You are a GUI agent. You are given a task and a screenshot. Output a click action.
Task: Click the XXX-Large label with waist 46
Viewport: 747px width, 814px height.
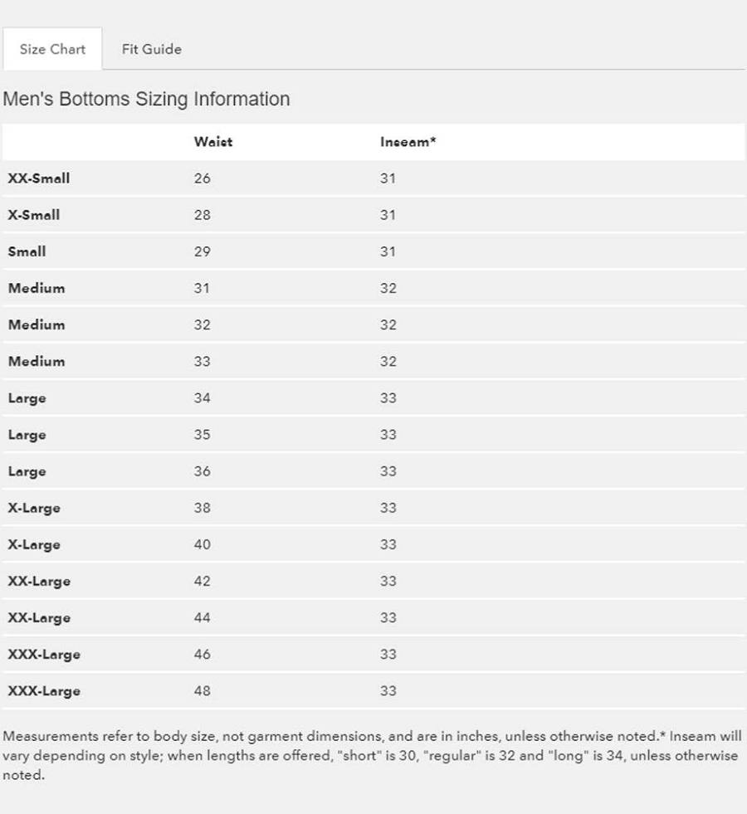(x=44, y=654)
